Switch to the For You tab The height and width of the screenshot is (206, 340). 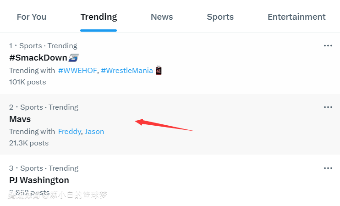[x=32, y=17]
